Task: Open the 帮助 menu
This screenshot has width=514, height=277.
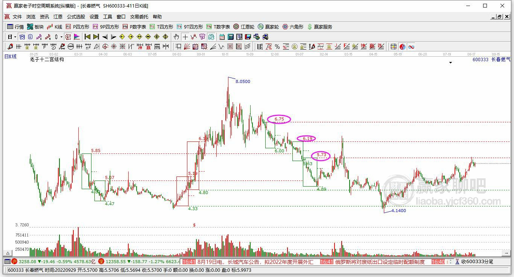Action: pos(157,17)
